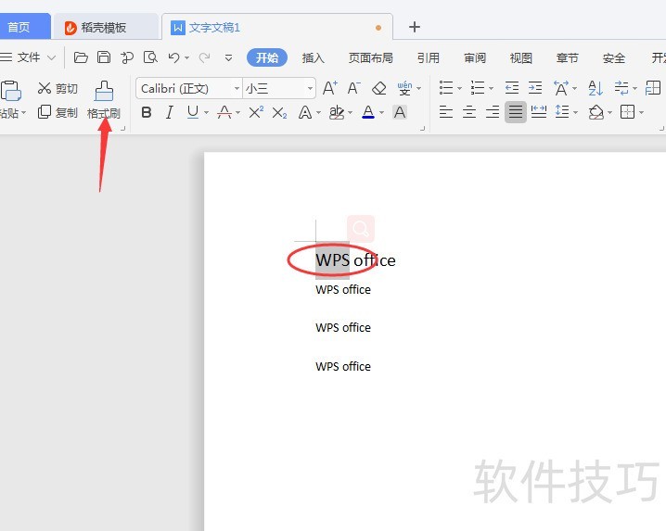
Task: Pick the font color A swatch
Action: [368, 112]
